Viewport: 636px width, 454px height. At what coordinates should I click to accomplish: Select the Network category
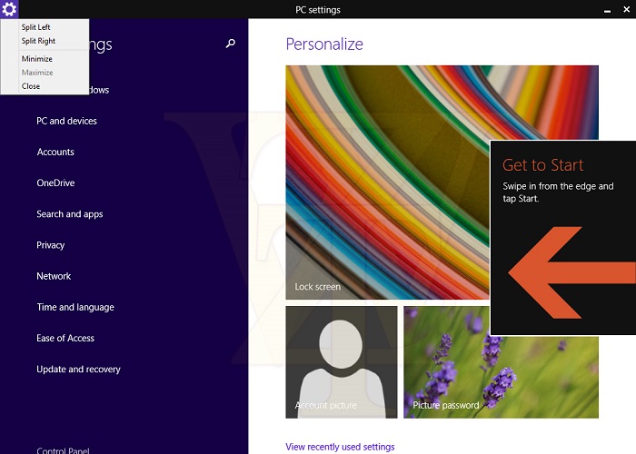point(54,276)
